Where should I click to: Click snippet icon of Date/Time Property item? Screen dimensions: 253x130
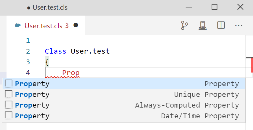click(x=9, y=116)
